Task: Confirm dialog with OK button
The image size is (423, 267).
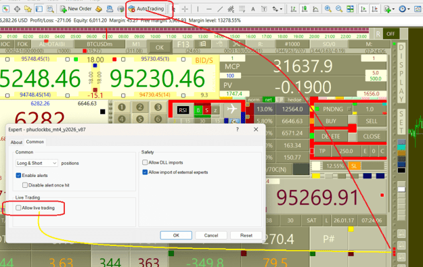Action: tap(176, 235)
